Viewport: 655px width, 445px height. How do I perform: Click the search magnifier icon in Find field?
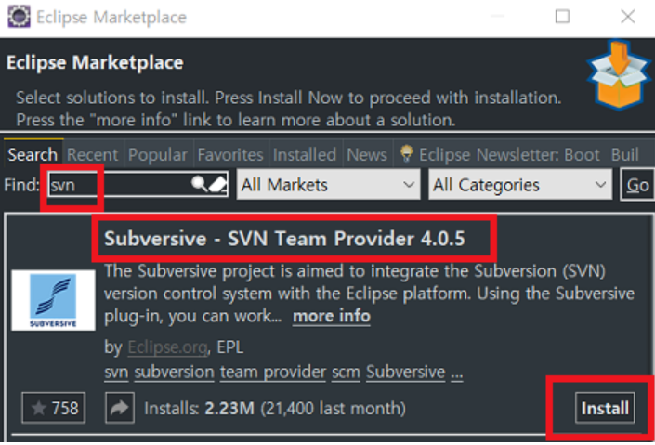click(199, 184)
